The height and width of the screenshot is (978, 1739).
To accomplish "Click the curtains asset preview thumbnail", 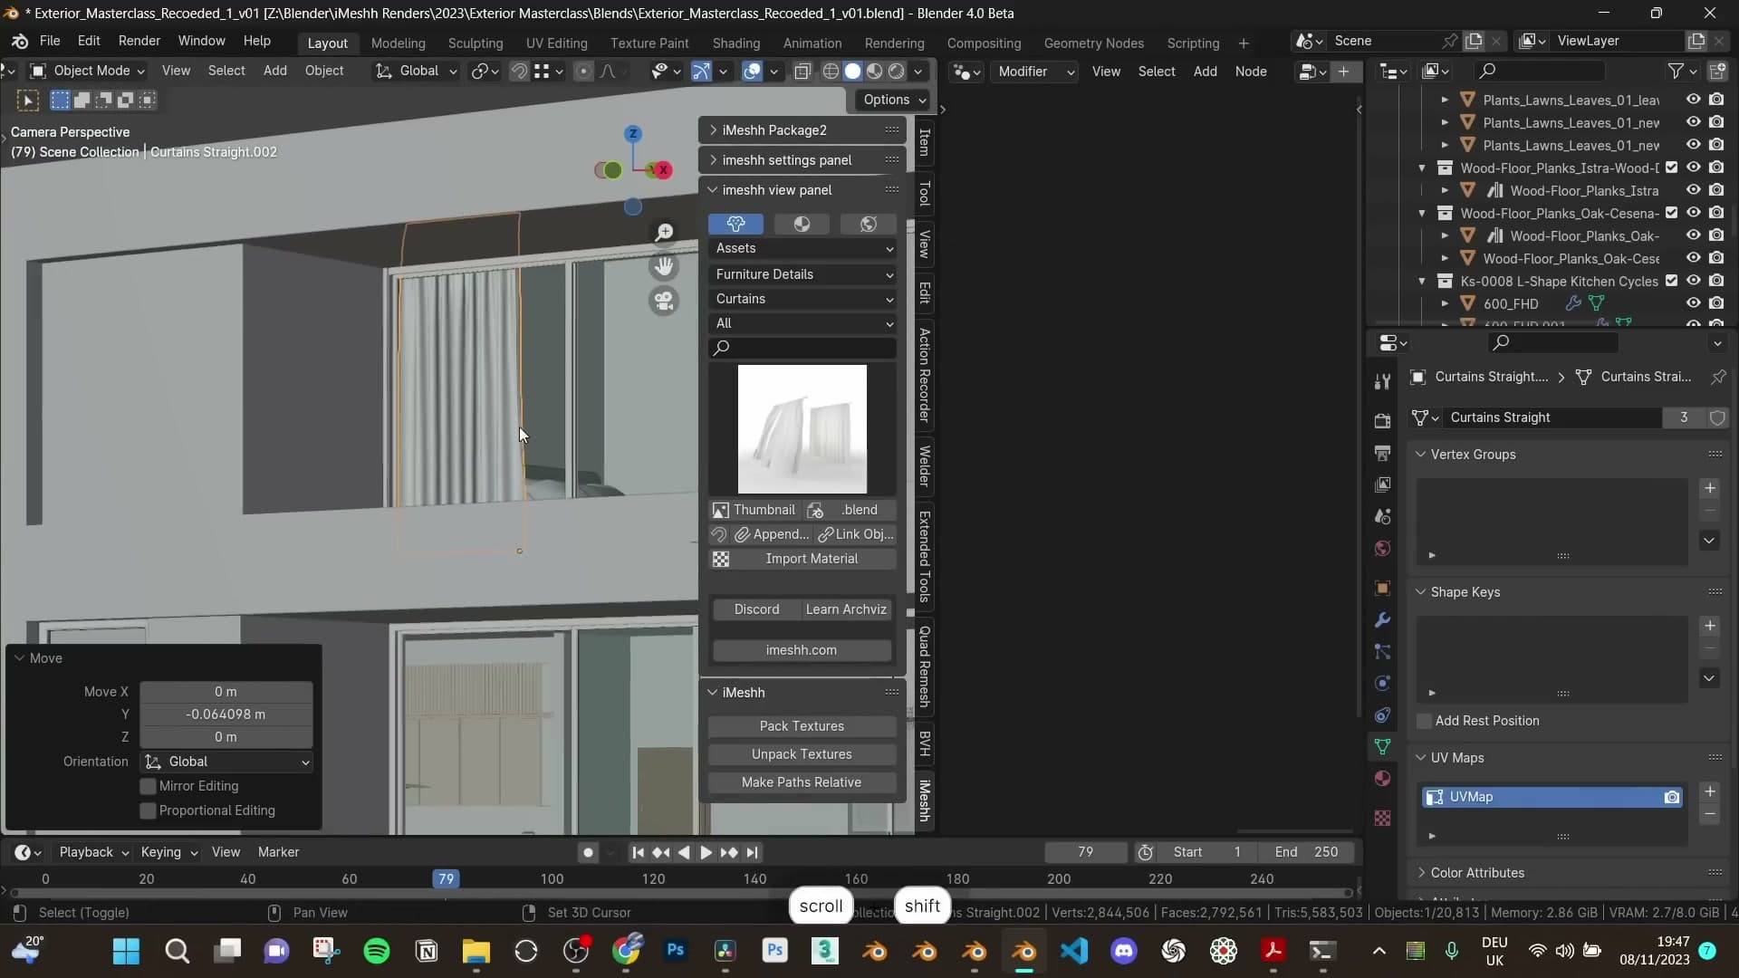I will 802,429.
